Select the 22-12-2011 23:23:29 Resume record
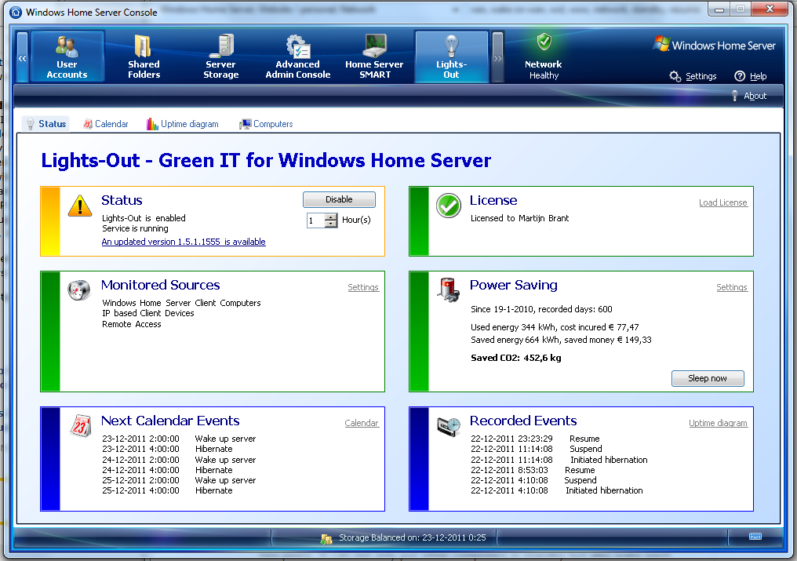 tap(535, 439)
